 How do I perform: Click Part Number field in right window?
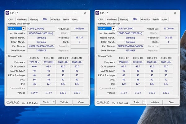(x=130, y=46)
